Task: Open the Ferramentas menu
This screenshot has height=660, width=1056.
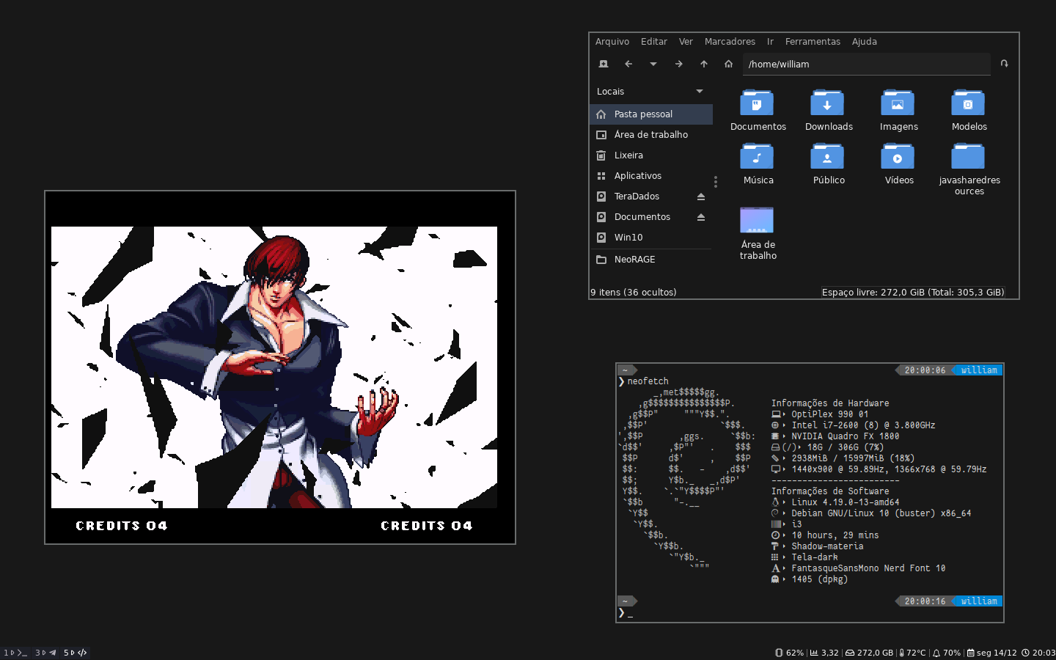Action: pos(813,42)
